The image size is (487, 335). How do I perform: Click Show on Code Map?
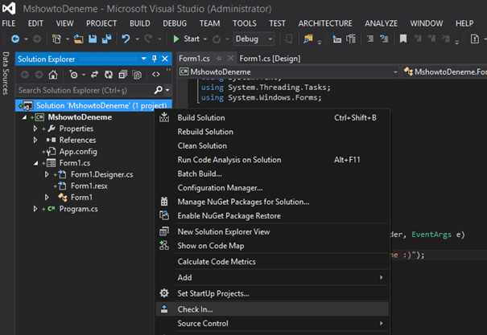click(272, 246)
